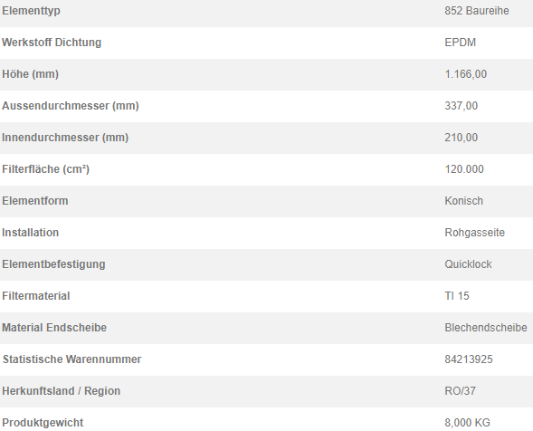Screen dimensions: 533x431
Task: Select the 84213925 statistical number
Action: (x=469, y=359)
